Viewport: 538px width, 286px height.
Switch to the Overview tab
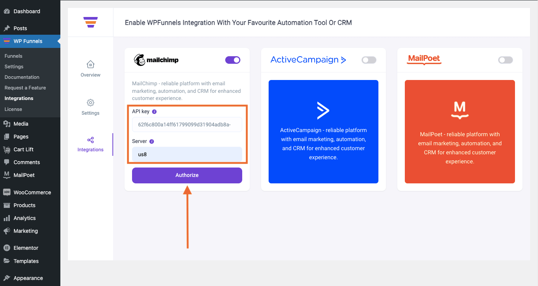[91, 75]
